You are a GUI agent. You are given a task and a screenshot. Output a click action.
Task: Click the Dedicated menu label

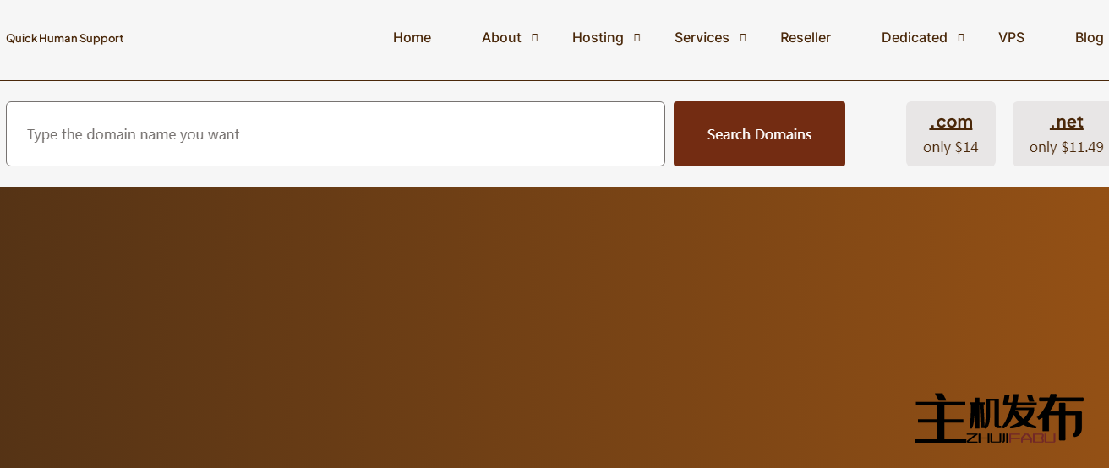coord(914,38)
